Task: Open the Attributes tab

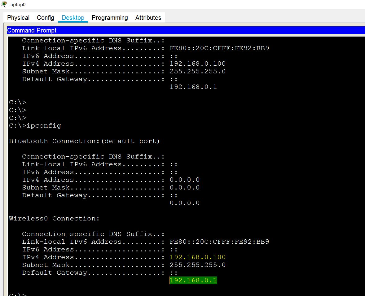Action: [x=148, y=18]
